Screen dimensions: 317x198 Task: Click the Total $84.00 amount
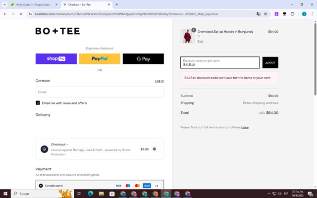pos(272,113)
